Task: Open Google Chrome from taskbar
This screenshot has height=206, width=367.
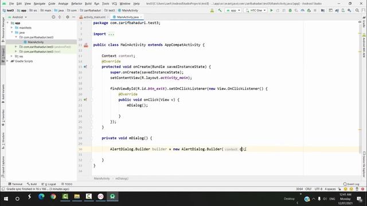Action: [53, 197]
